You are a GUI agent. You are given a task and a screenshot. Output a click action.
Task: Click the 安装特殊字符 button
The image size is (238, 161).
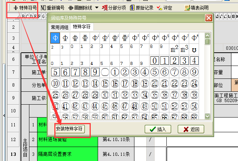[69, 129]
